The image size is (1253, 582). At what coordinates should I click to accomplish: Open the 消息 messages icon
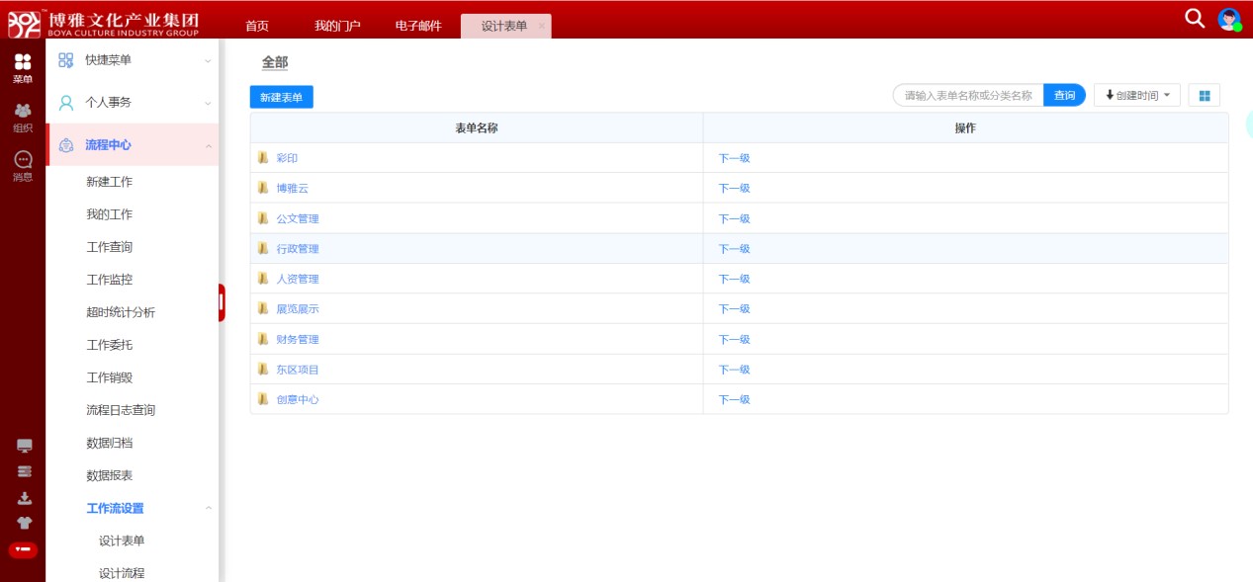click(x=22, y=165)
